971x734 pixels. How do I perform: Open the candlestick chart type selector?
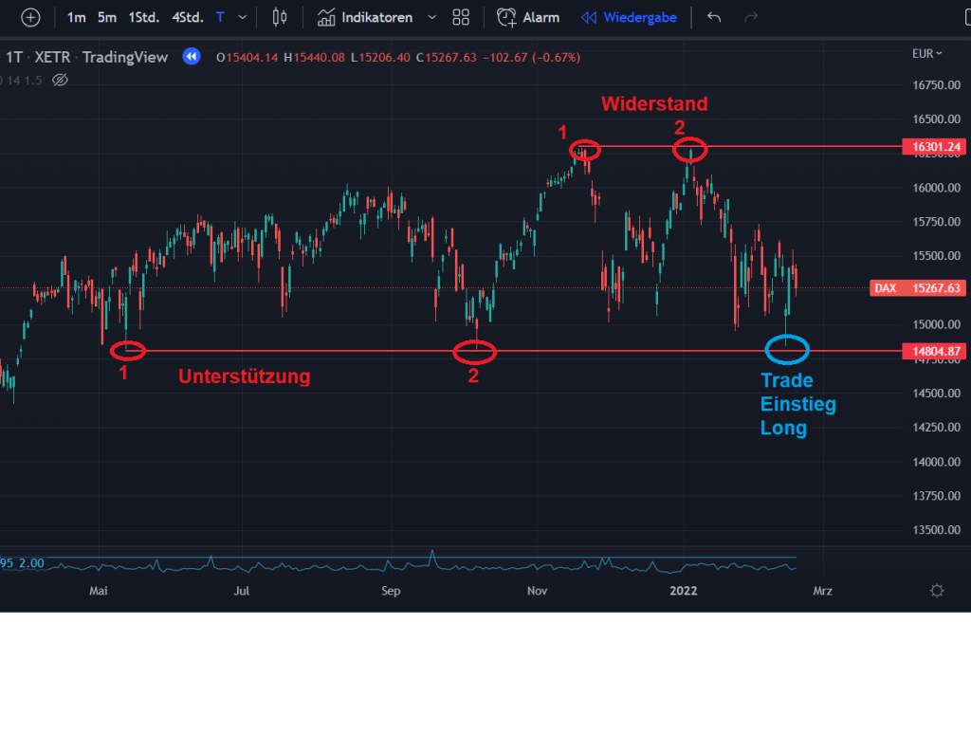pyautogui.click(x=279, y=17)
